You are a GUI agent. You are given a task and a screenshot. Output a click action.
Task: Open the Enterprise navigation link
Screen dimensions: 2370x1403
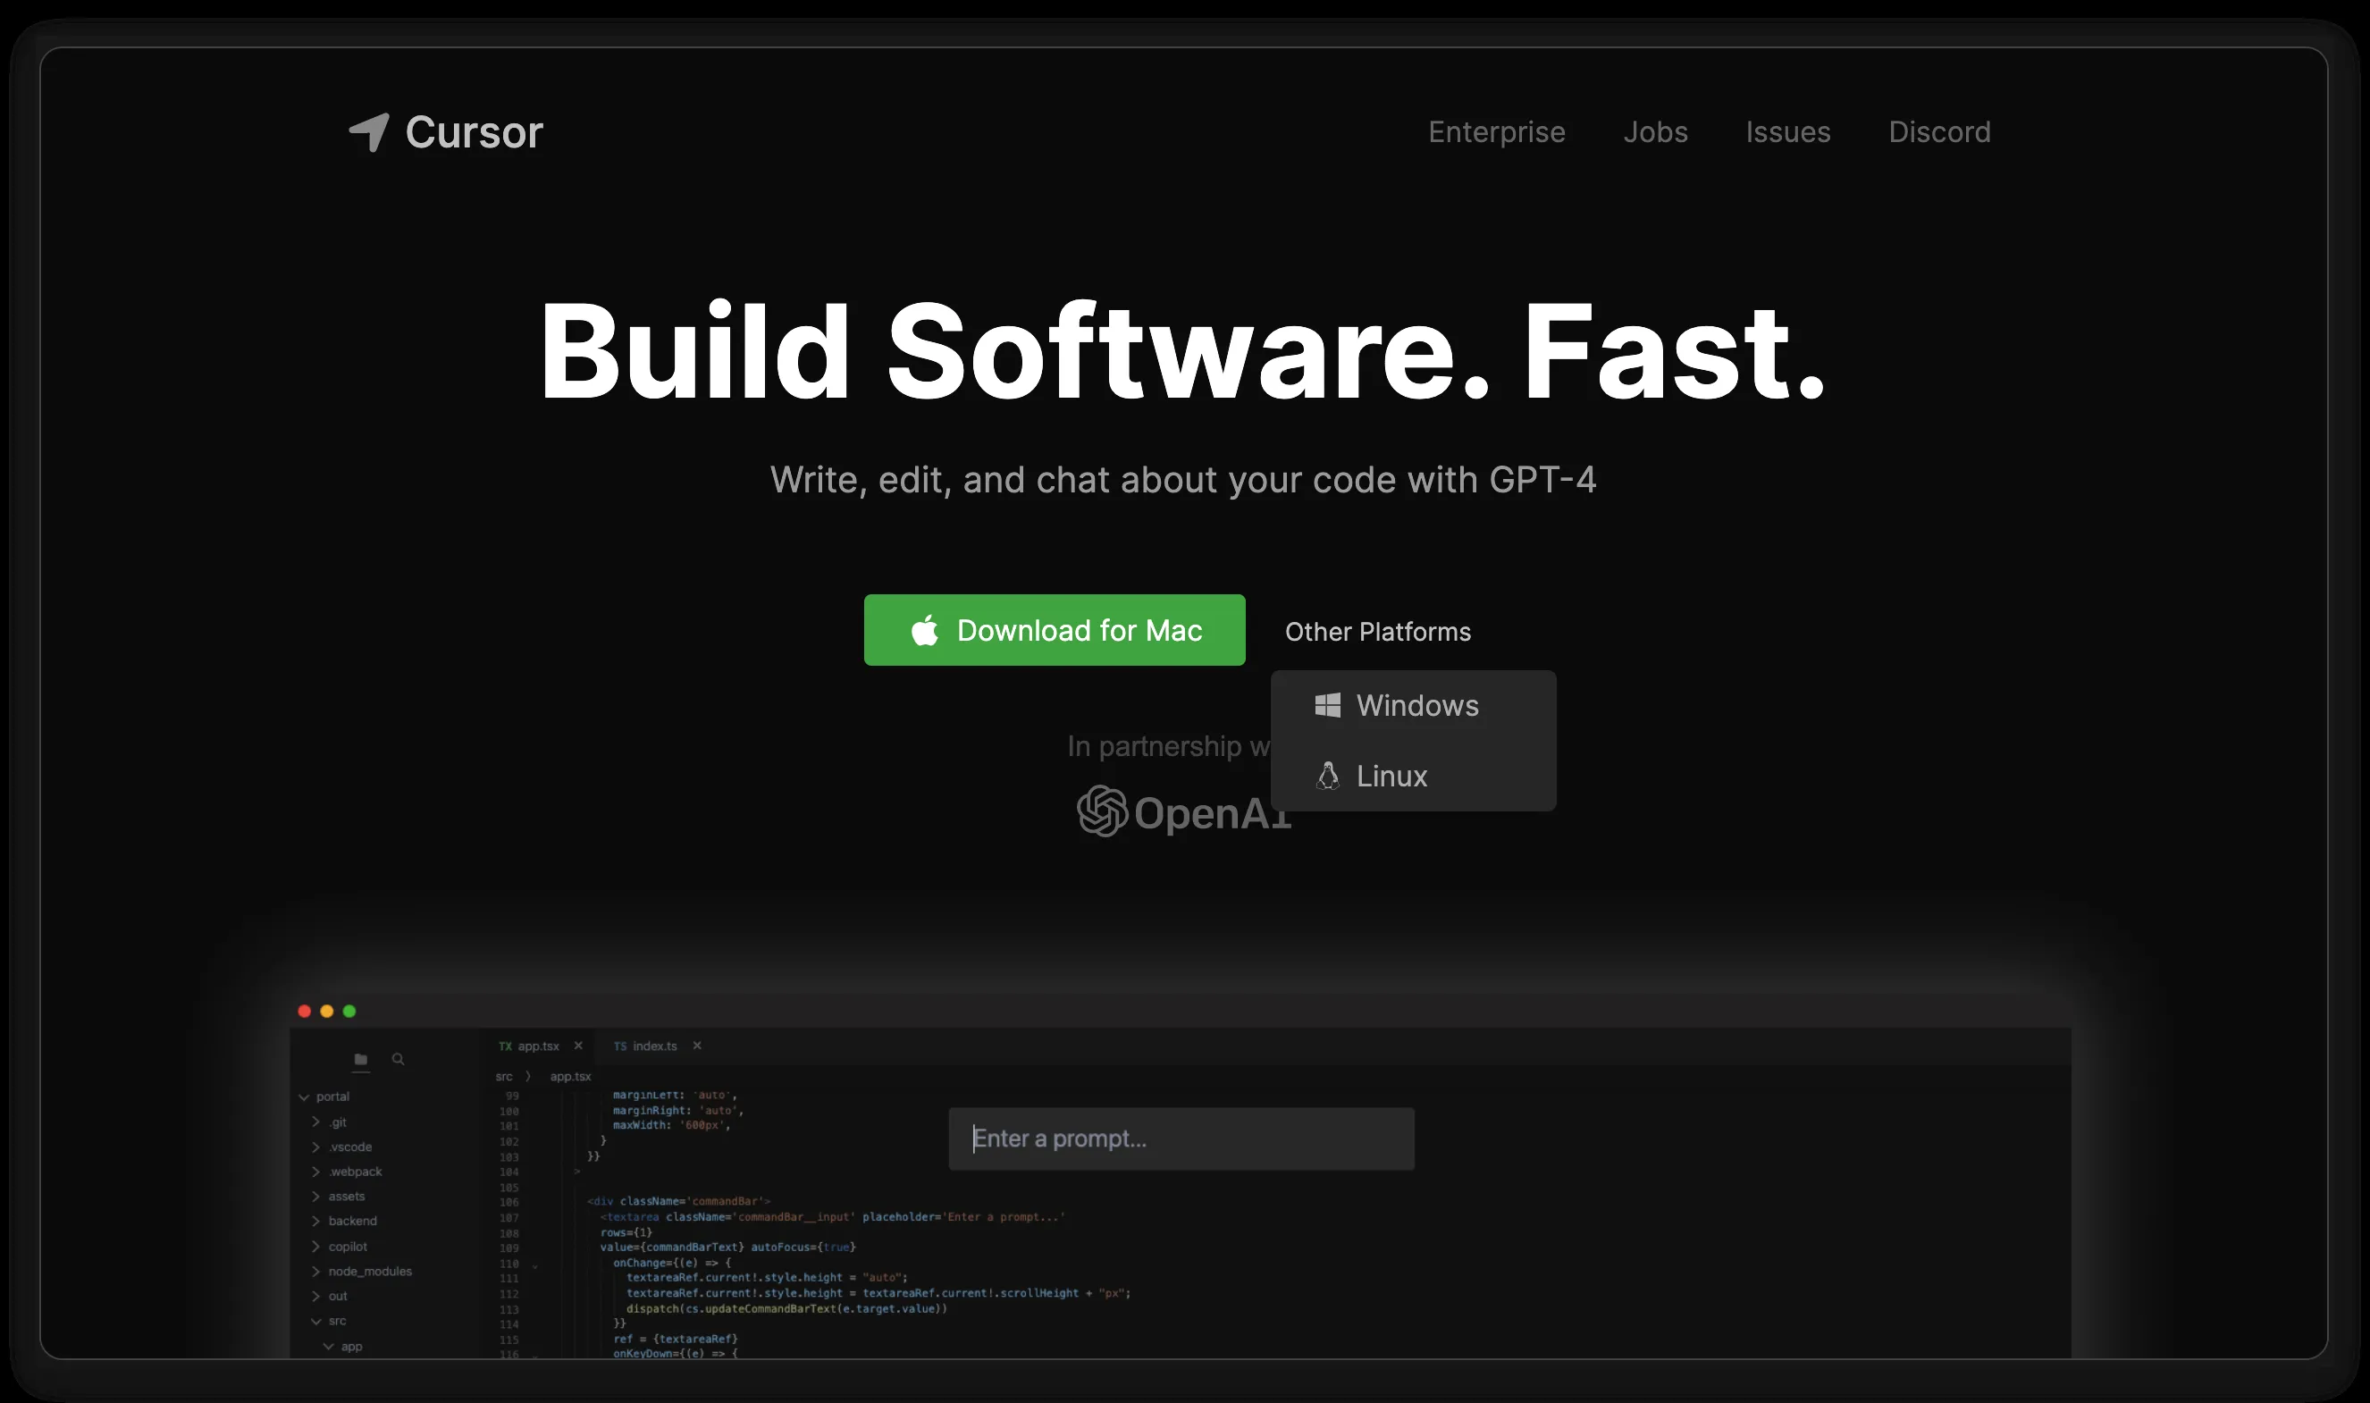1495,131
